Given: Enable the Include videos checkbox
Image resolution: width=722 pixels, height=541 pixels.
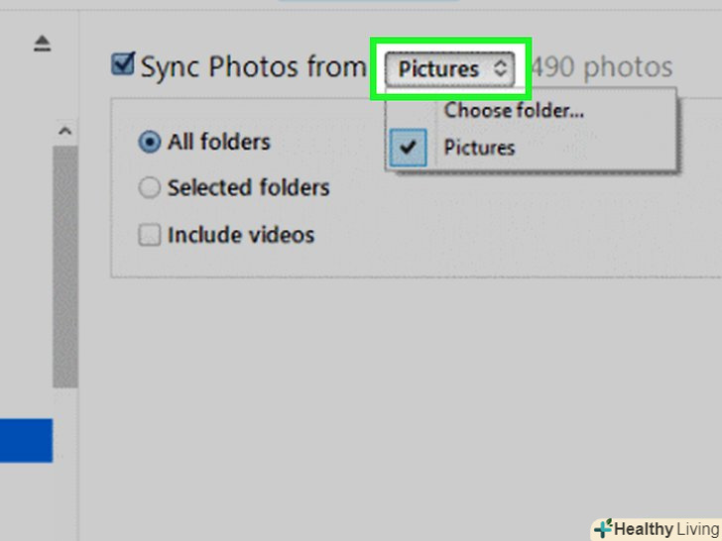Looking at the screenshot, I should (x=150, y=235).
